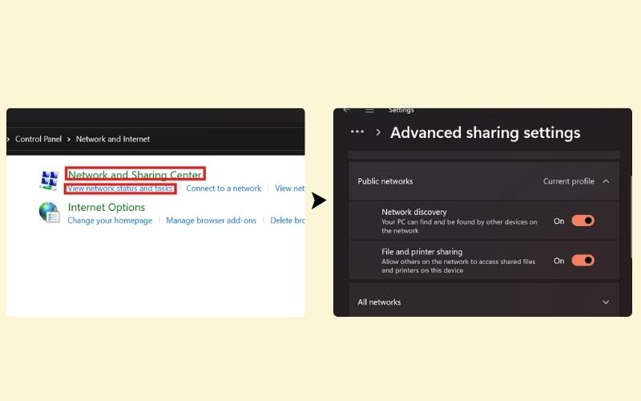
Task: Click the Network and Sharing Center icon
Action: pyautogui.click(x=49, y=180)
